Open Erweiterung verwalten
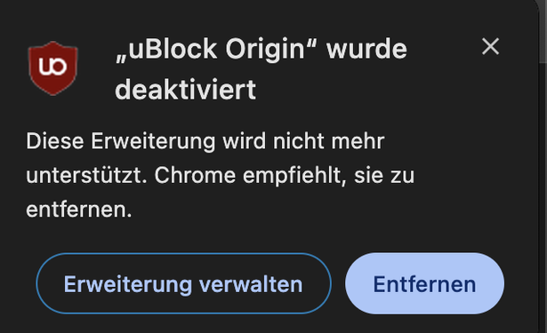Viewport: 547px width, 333px height. [183, 283]
